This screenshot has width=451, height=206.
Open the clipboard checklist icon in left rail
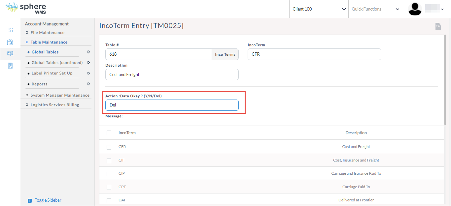(10, 66)
